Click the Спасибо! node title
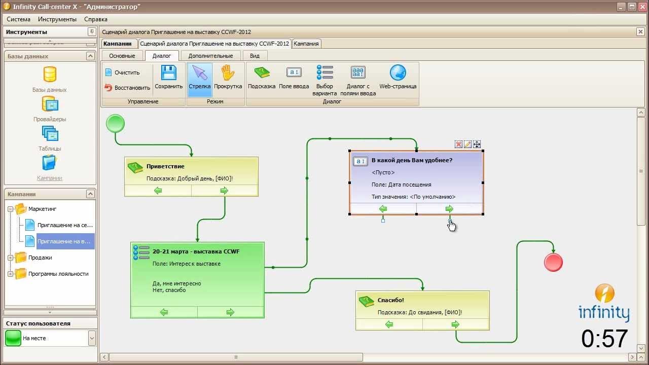Screen dimensions: 649x365 [391, 300]
